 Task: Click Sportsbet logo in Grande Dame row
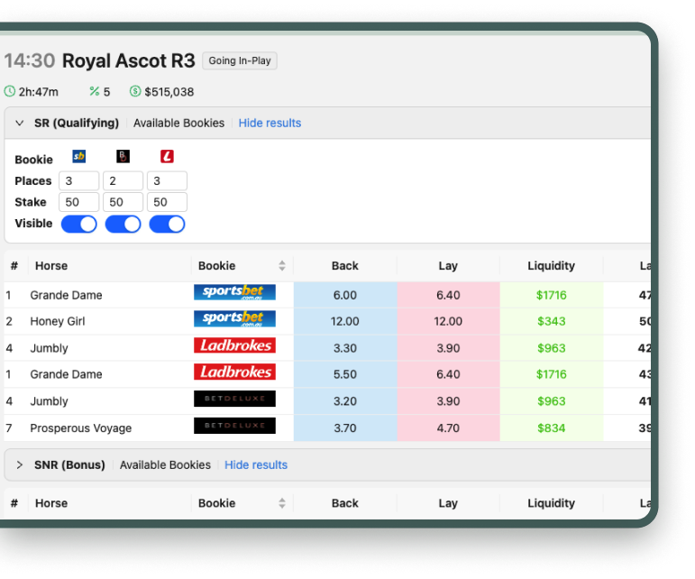[x=234, y=292]
